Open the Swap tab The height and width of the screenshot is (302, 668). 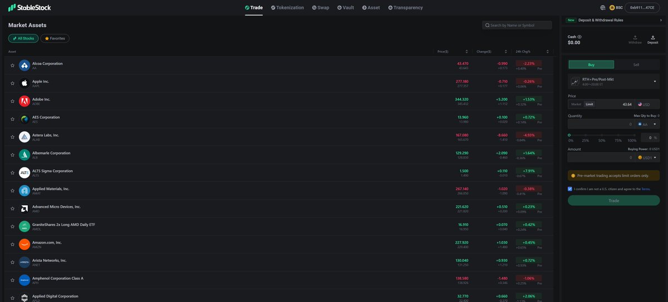point(321,8)
